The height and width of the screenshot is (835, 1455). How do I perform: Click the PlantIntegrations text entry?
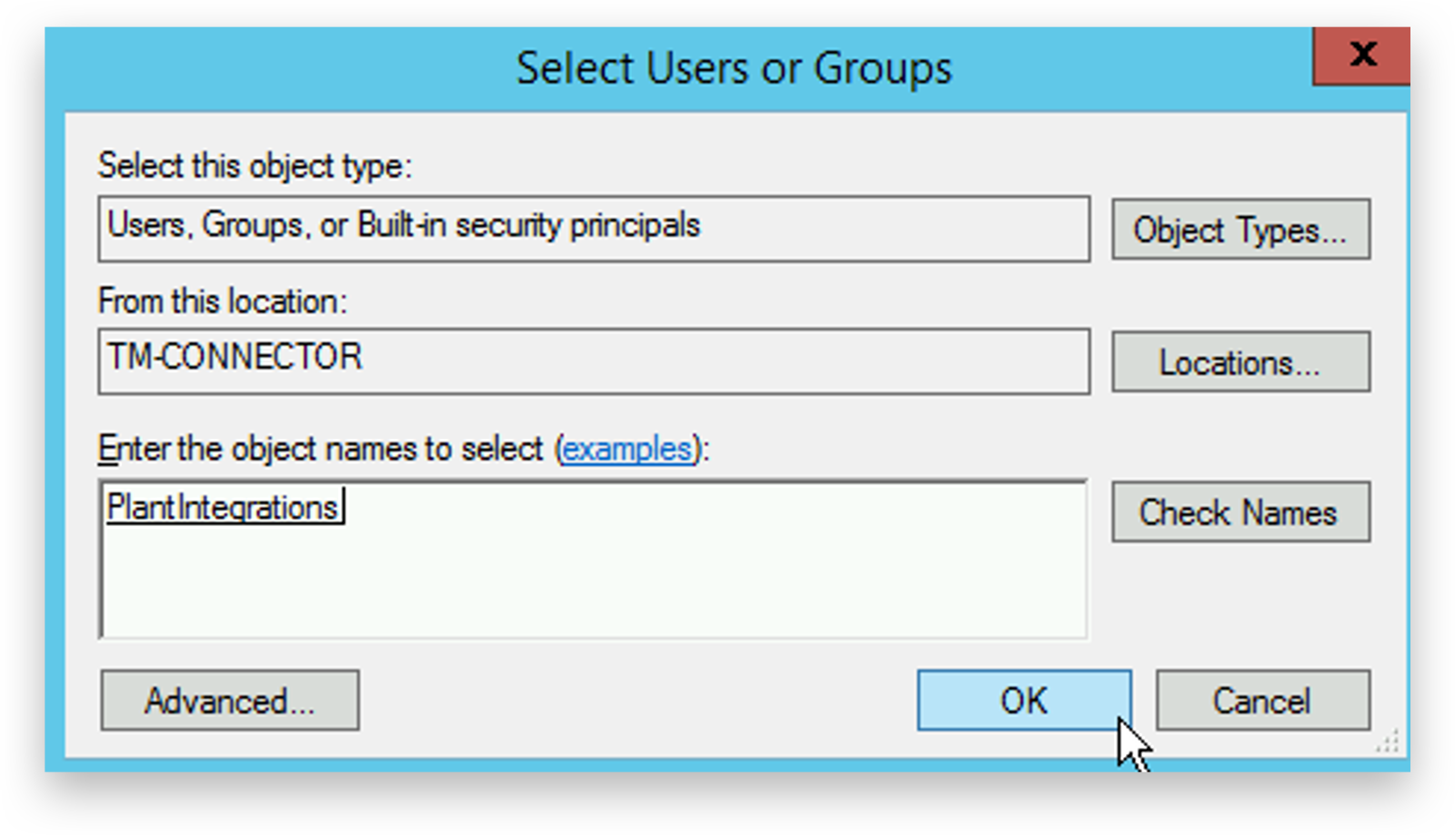[x=223, y=507]
